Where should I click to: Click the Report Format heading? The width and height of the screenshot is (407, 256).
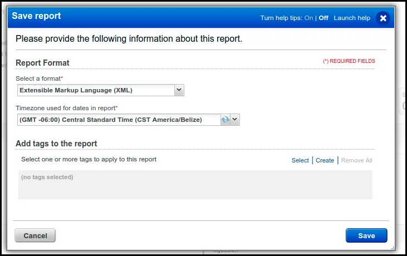pos(42,63)
